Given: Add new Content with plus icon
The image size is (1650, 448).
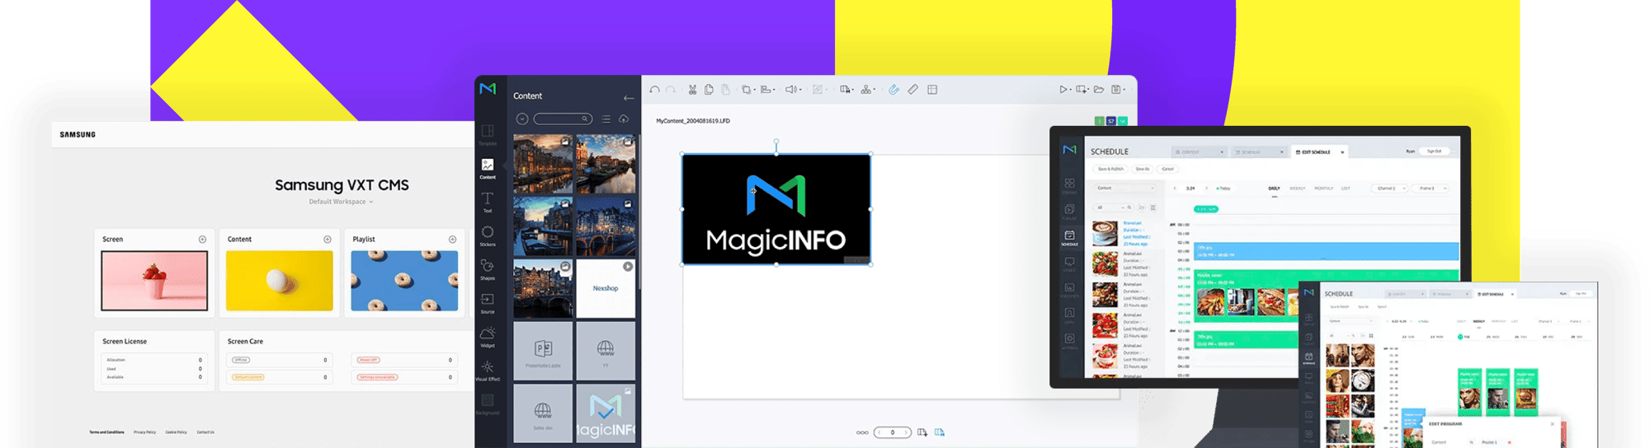Looking at the screenshot, I should 328,240.
